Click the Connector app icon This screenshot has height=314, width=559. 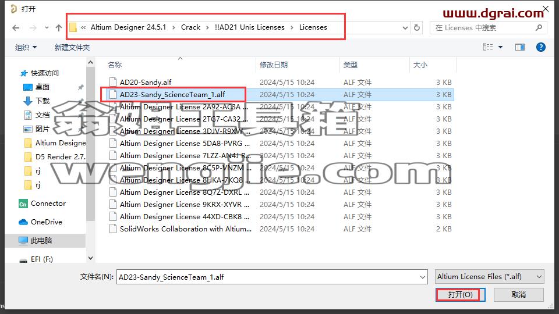[x=23, y=204]
